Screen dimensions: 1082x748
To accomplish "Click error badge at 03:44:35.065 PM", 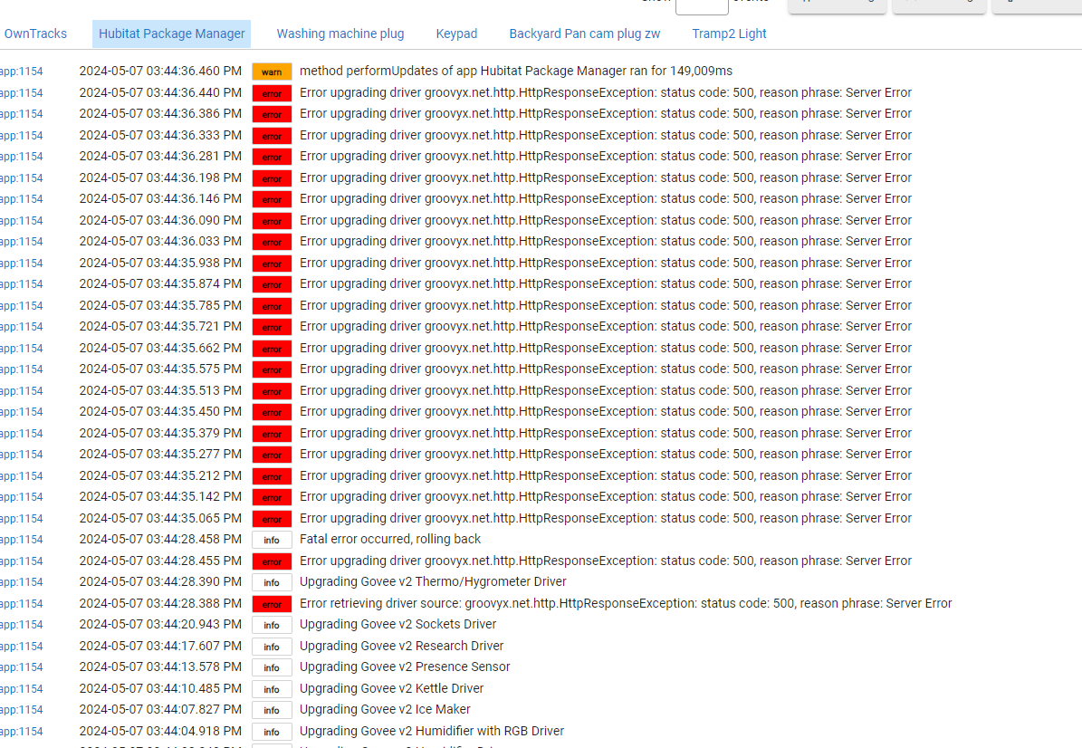I will click(x=272, y=519).
